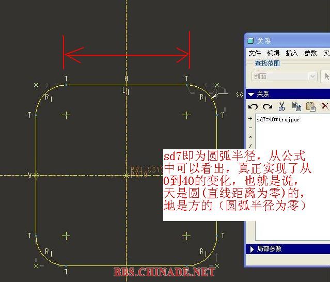The width and height of the screenshot is (330, 282).
Task: Open the 编辑 menu
Action: point(273,53)
